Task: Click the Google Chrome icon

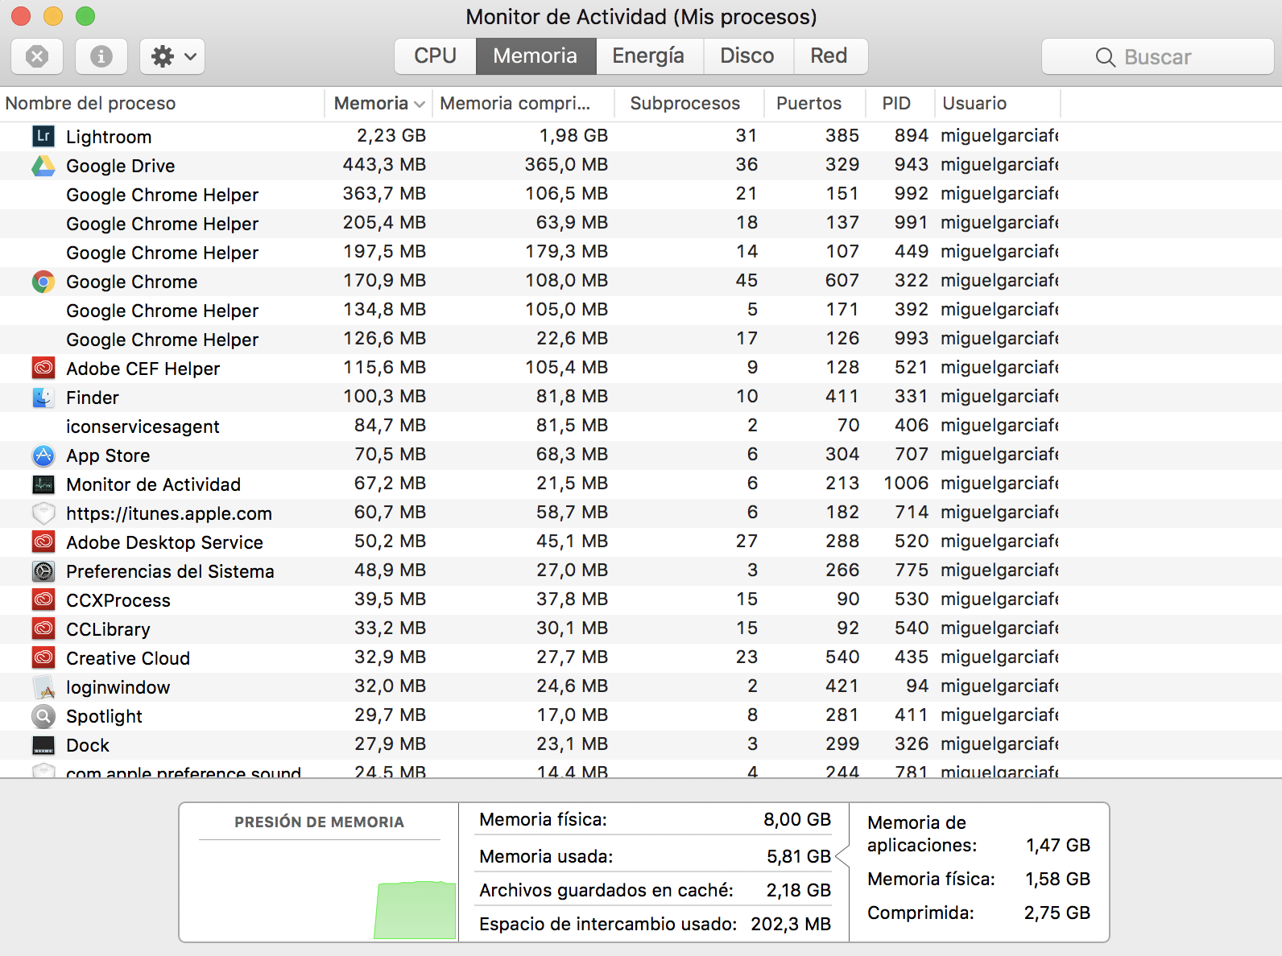Action: [x=43, y=282]
